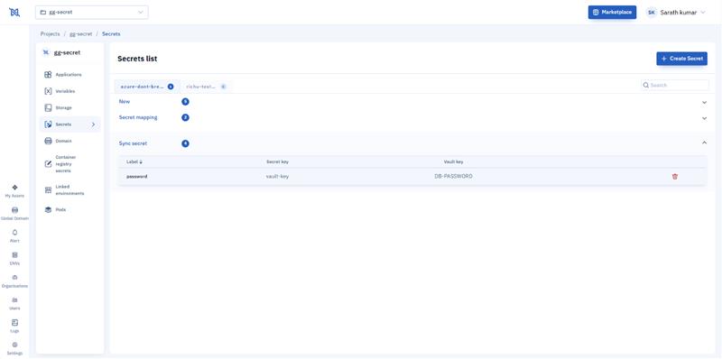Open Users in the left rail
Viewport: 722px width, 359px height.
14,303
